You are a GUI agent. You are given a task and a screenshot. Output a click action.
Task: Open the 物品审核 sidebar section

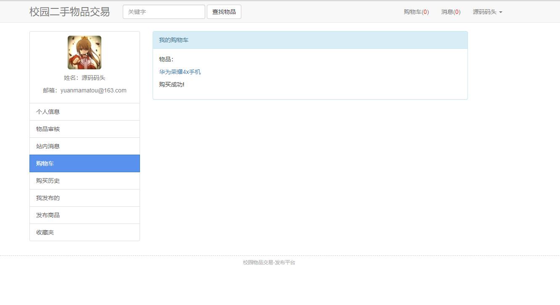coord(48,129)
